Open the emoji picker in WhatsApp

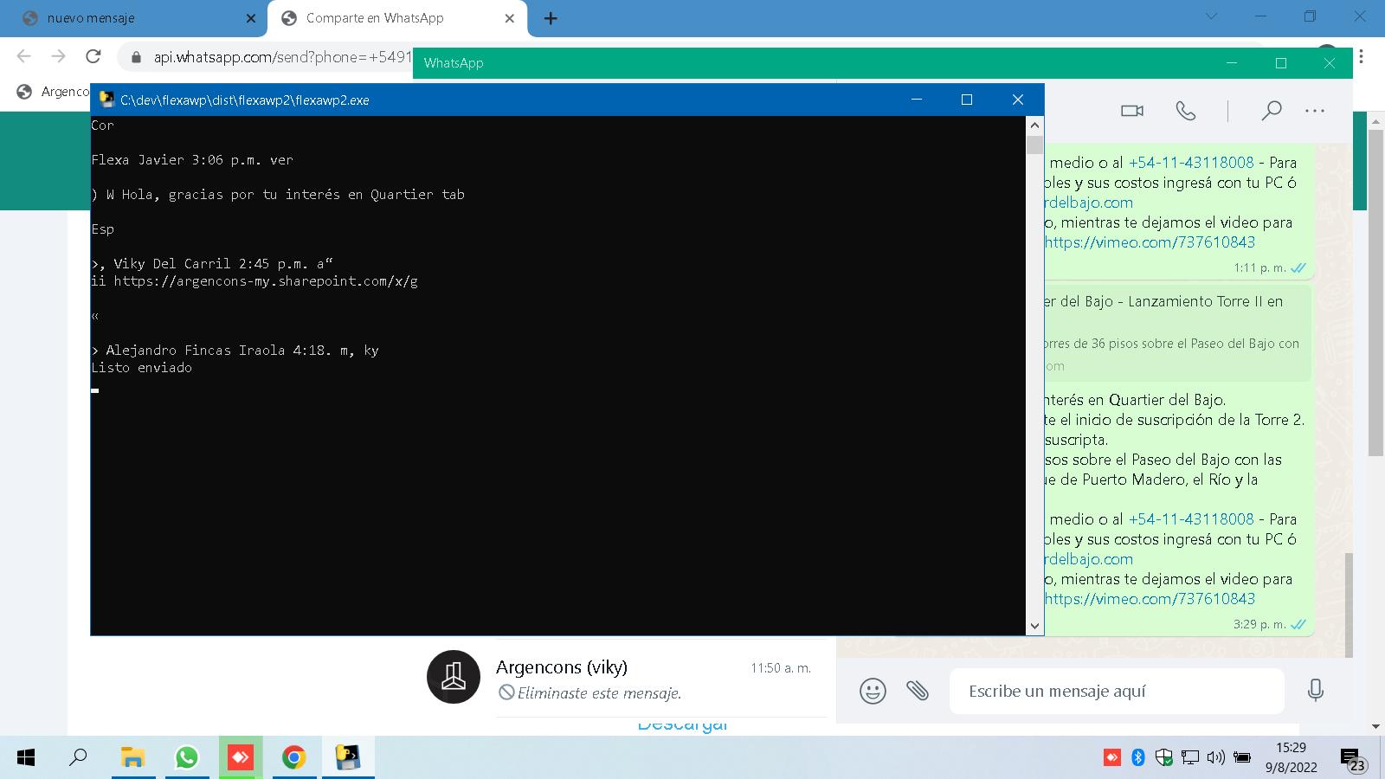click(x=873, y=691)
